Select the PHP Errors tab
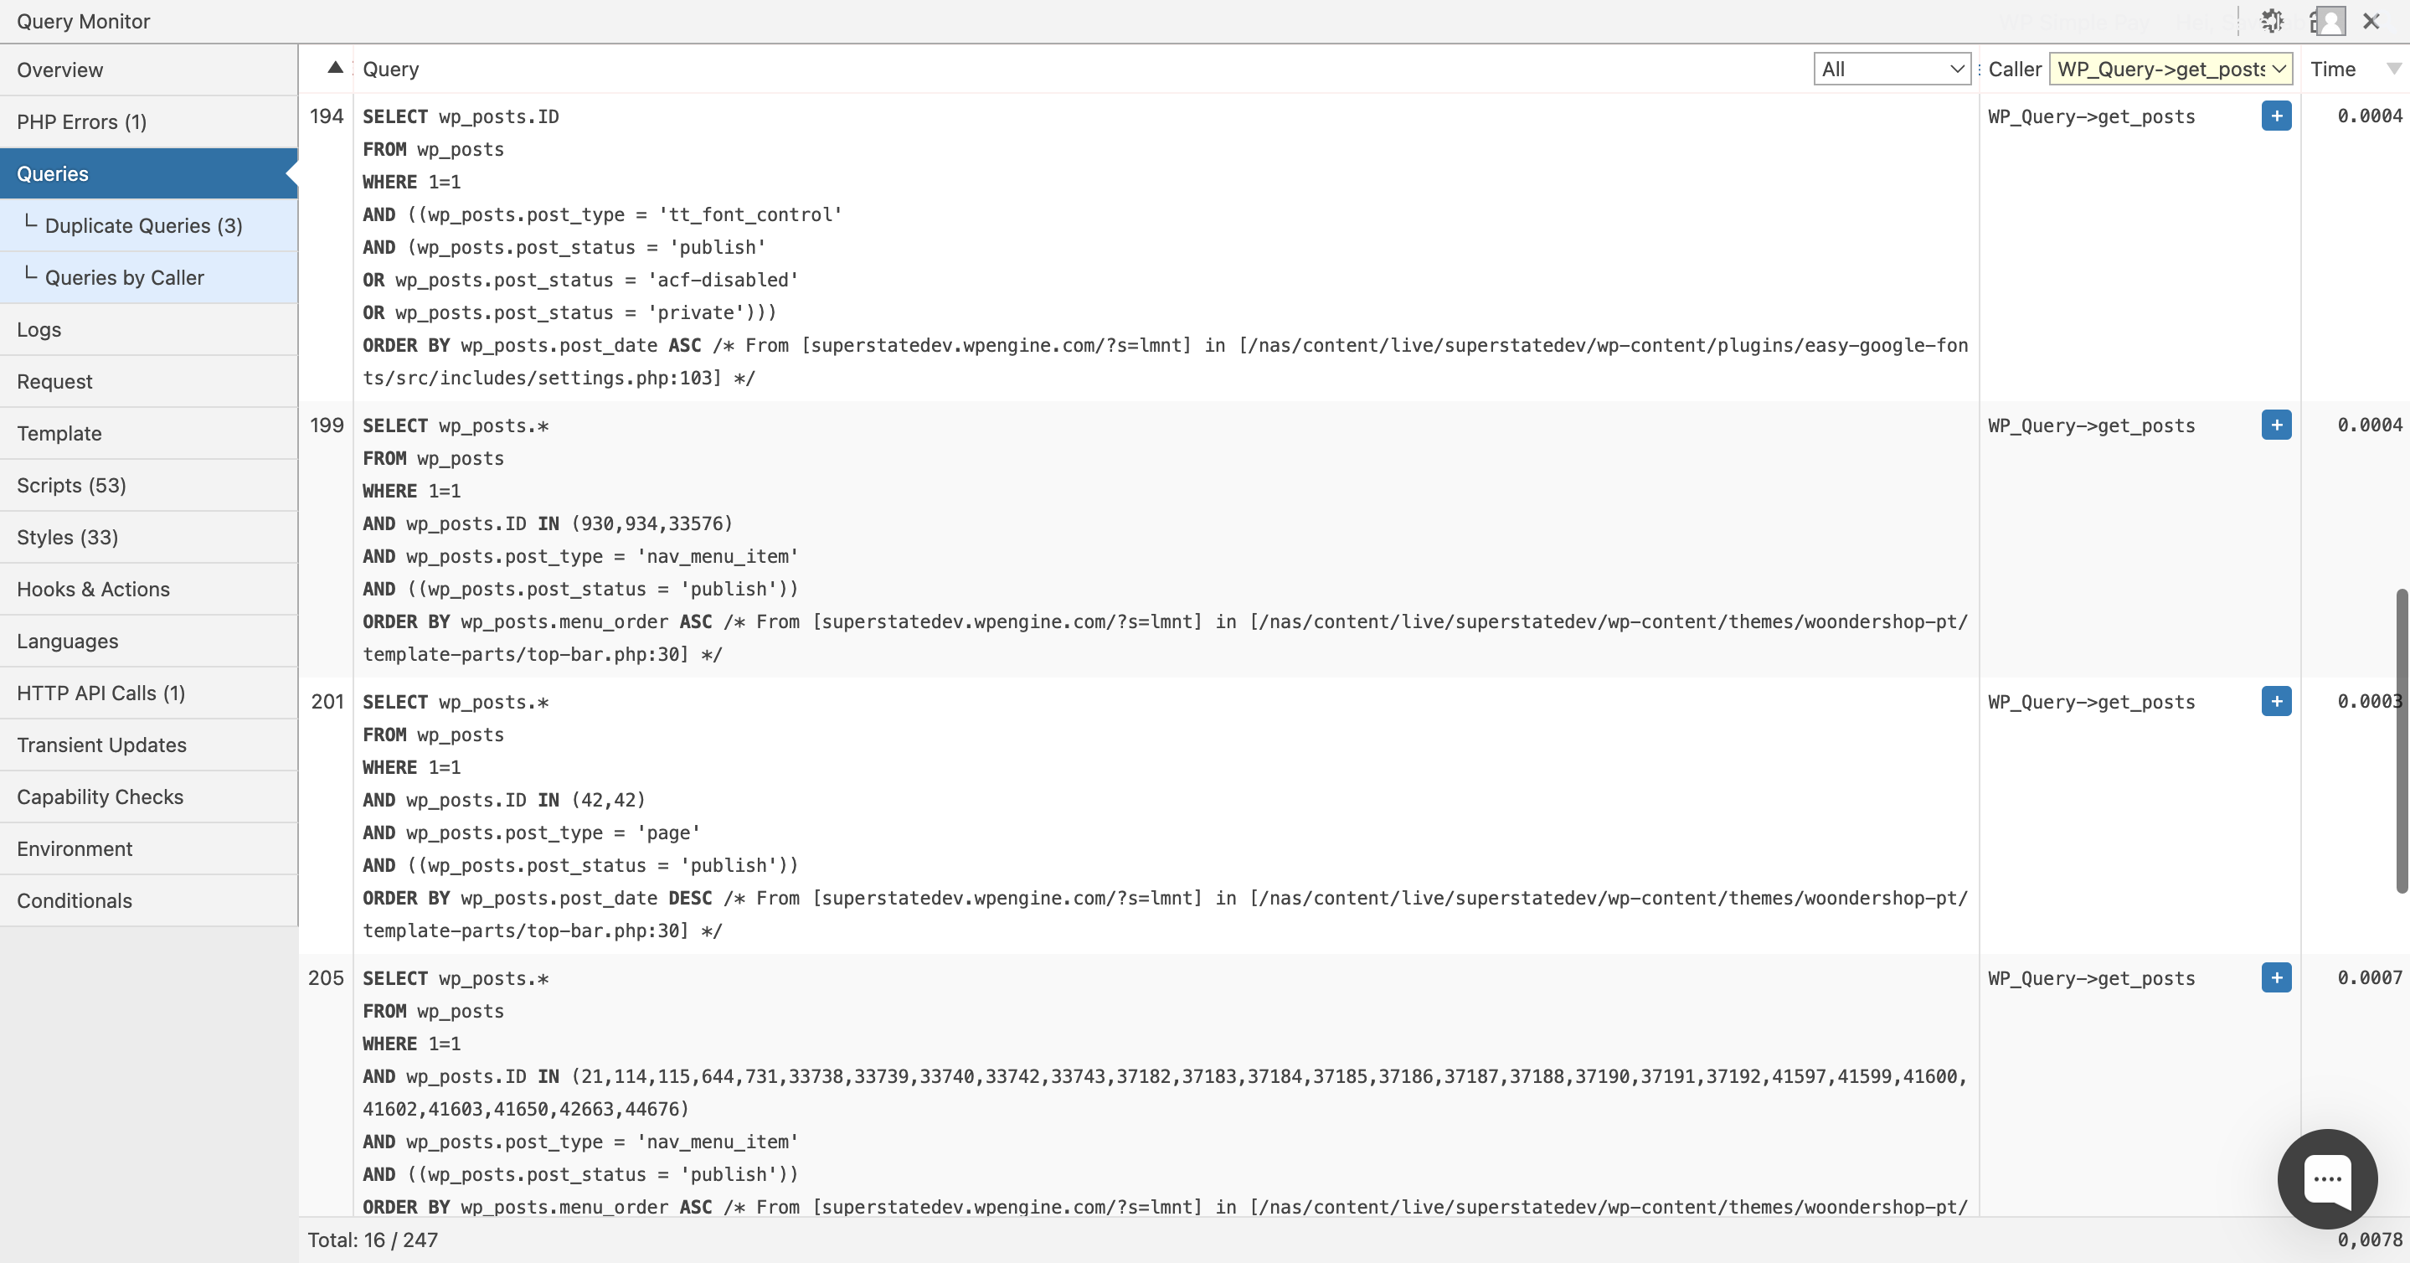Screen dimensions: 2410x1263 pyautogui.click(x=83, y=121)
